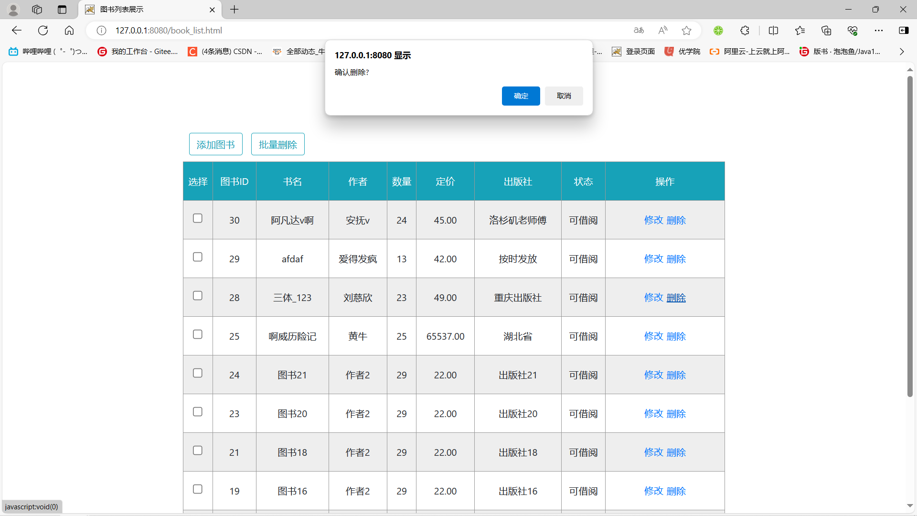Go back with the browser back arrow
The height and width of the screenshot is (516, 917).
coord(17,31)
